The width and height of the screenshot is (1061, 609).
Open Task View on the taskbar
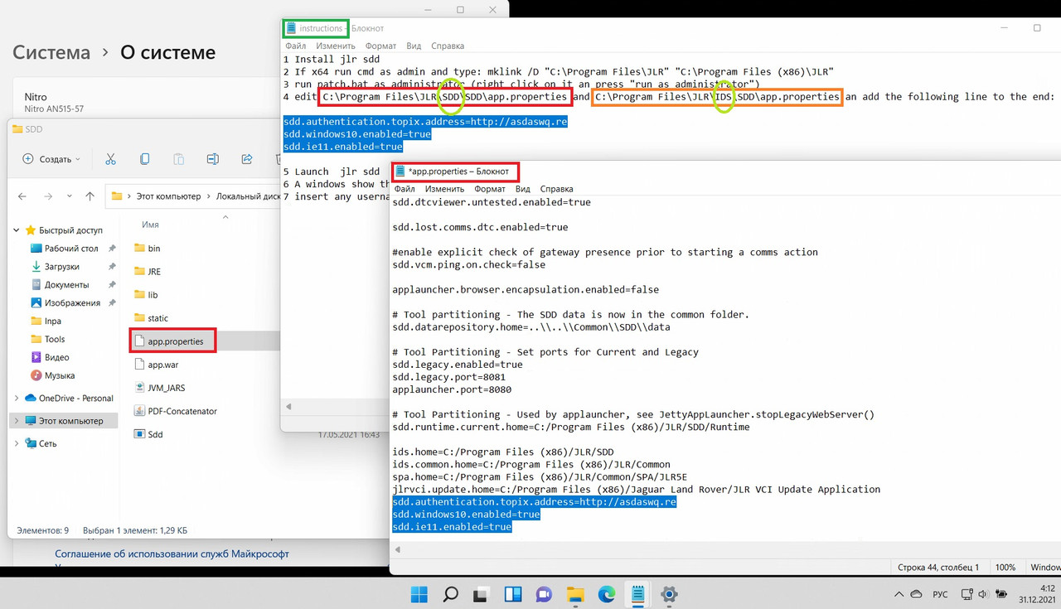pyautogui.click(x=482, y=594)
